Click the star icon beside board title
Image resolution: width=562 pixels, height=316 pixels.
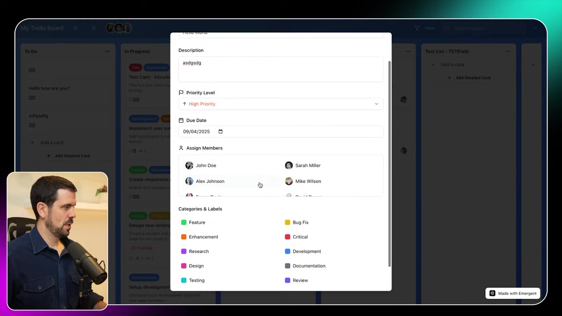pos(76,28)
